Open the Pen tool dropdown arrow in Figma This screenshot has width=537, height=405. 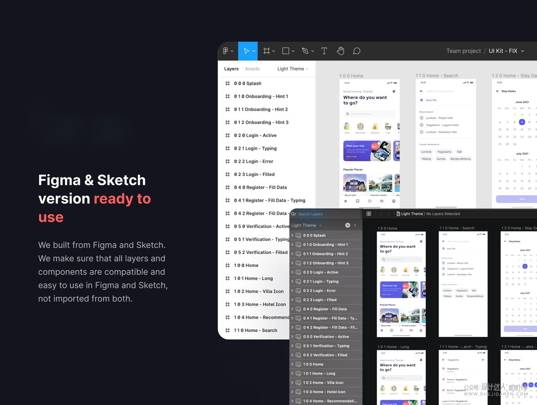(x=313, y=51)
